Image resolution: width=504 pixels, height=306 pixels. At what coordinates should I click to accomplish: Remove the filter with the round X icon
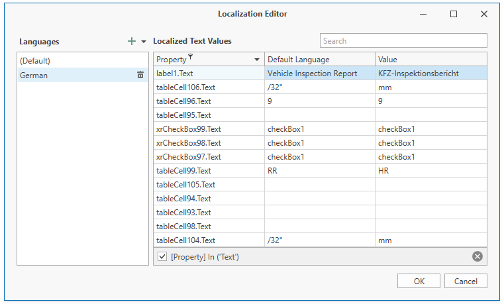[478, 256]
